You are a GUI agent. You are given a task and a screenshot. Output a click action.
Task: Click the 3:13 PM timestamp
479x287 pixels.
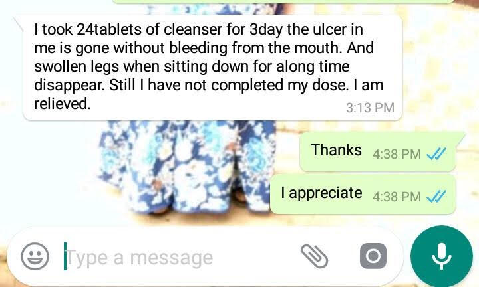(370, 108)
